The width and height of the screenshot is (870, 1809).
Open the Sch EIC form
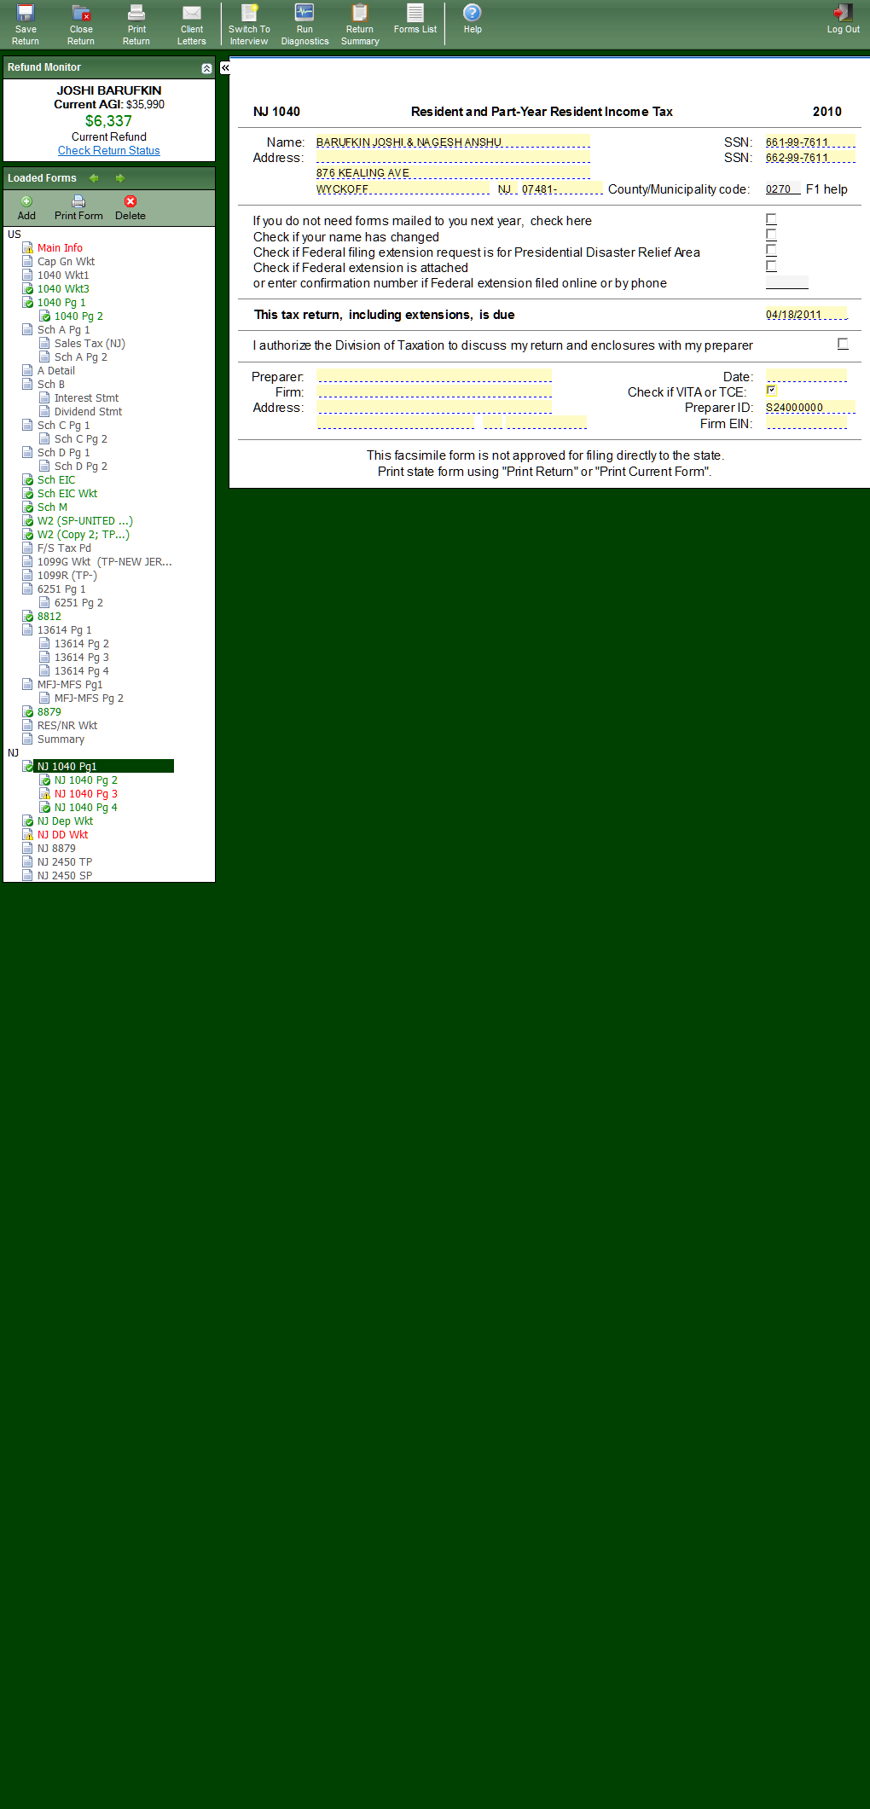56,480
